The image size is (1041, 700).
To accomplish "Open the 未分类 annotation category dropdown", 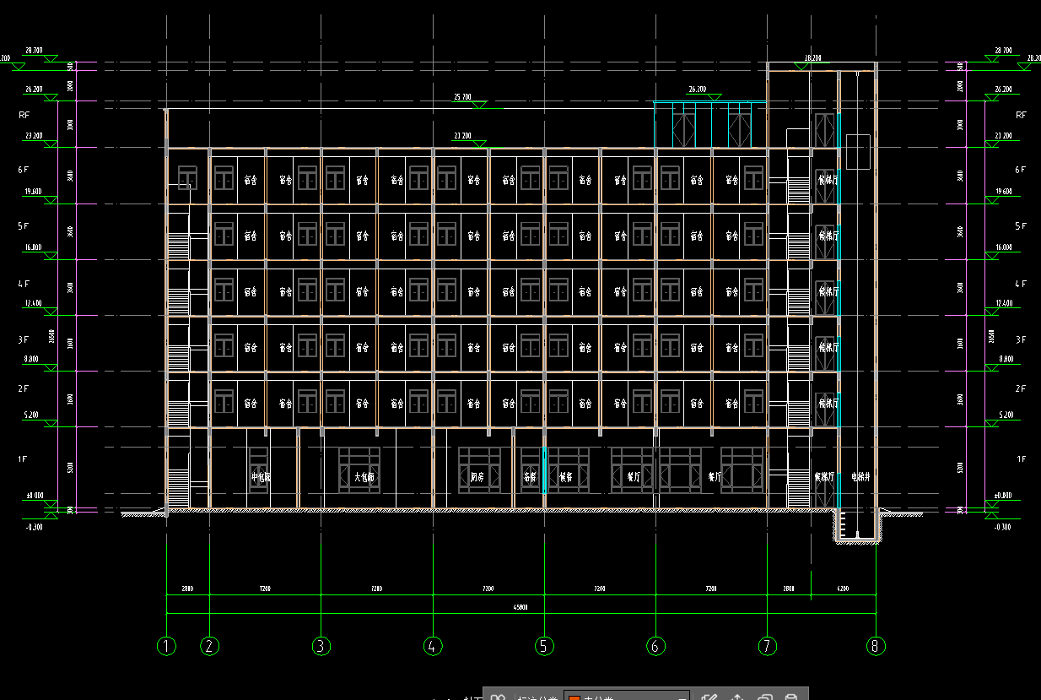I will 682,697.
